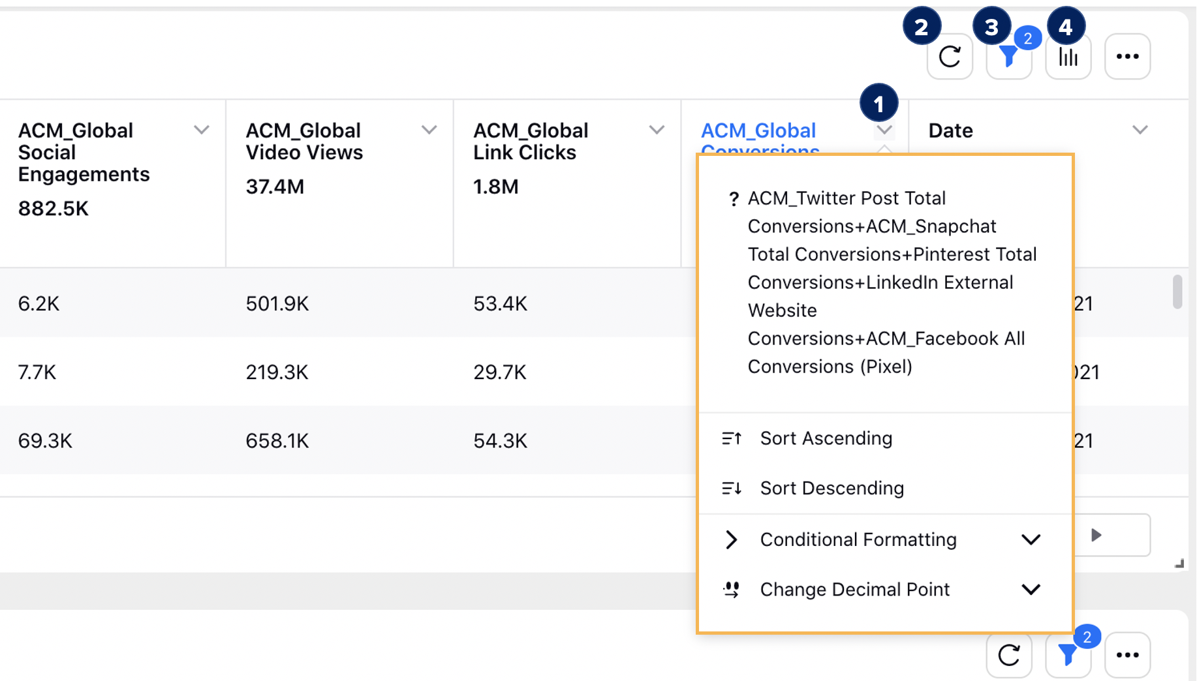Screen dimensions: 1197x681
Task: Click the 6.2K cell
Action: coord(39,303)
